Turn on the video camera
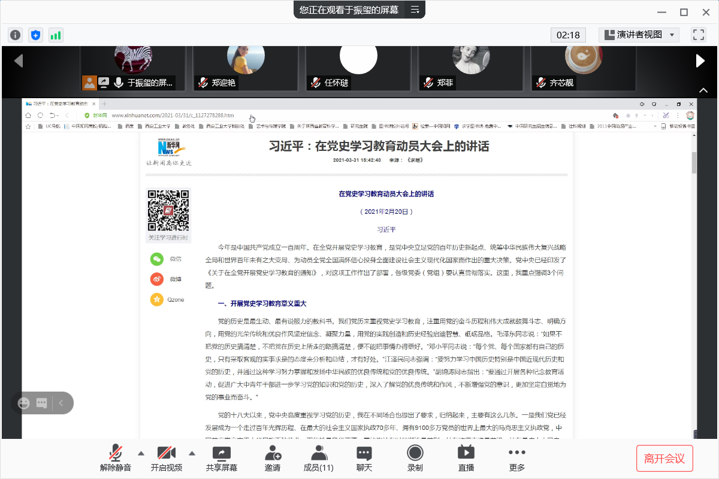 166,458
